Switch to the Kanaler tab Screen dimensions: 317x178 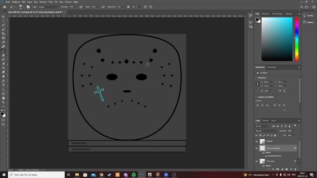pos(265,121)
